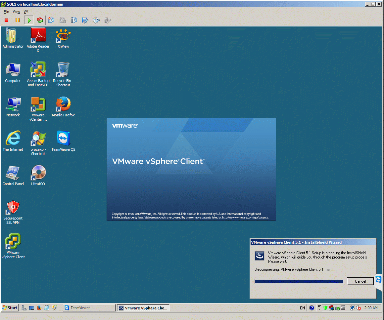Select the Mozilla Firefox desktop icon
384x320 pixels.
tap(63, 107)
